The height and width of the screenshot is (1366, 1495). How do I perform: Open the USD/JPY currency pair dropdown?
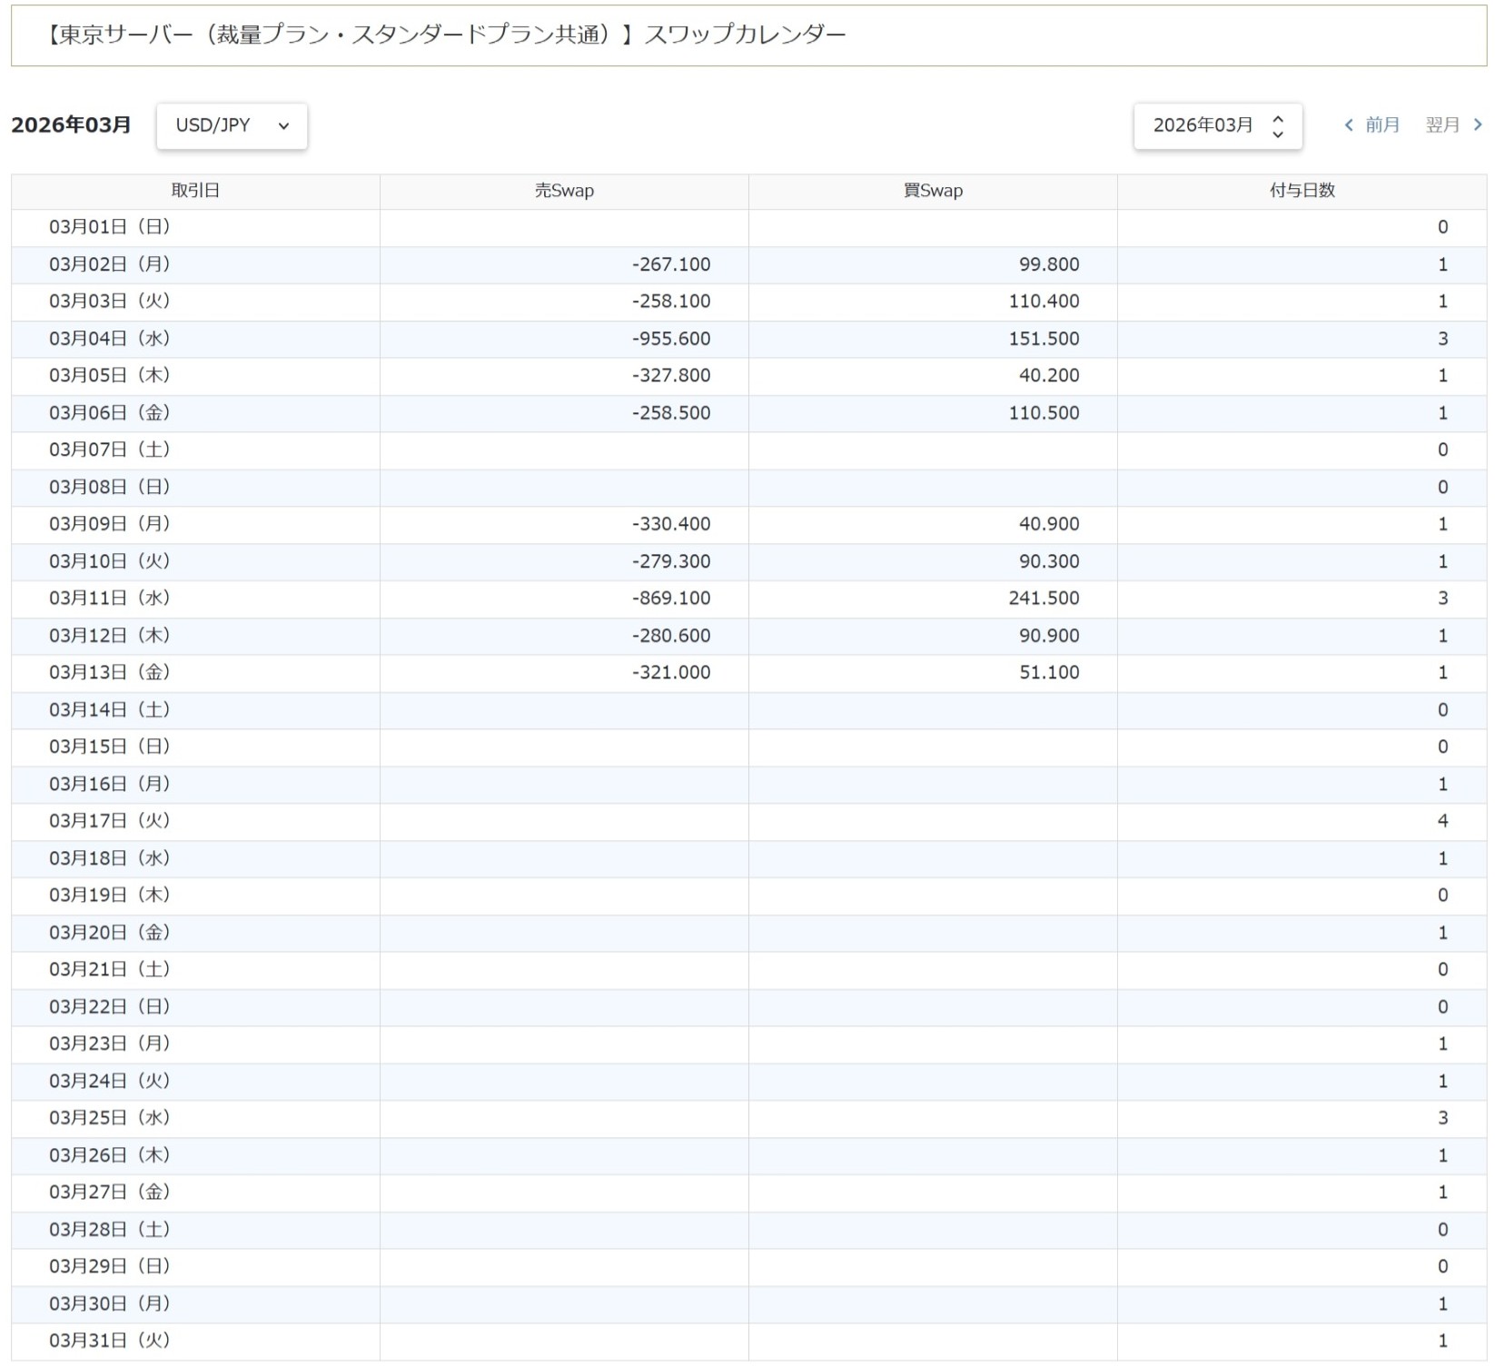point(232,125)
